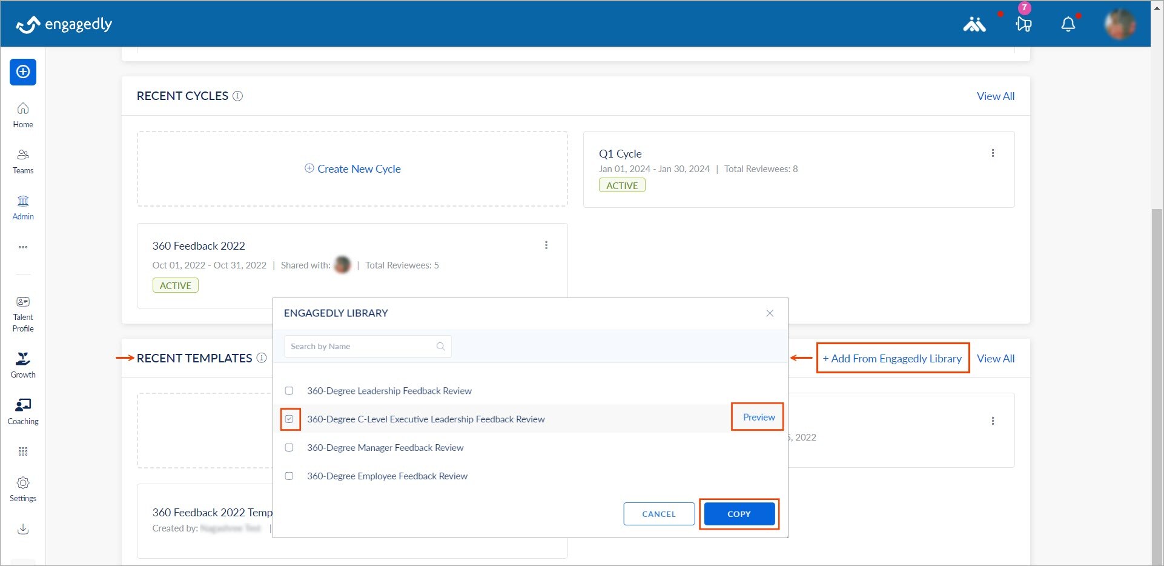The image size is (1164, 566).
Task: Focus the Search by Name field
Action: pyautogui.click(x=368, y=347)
